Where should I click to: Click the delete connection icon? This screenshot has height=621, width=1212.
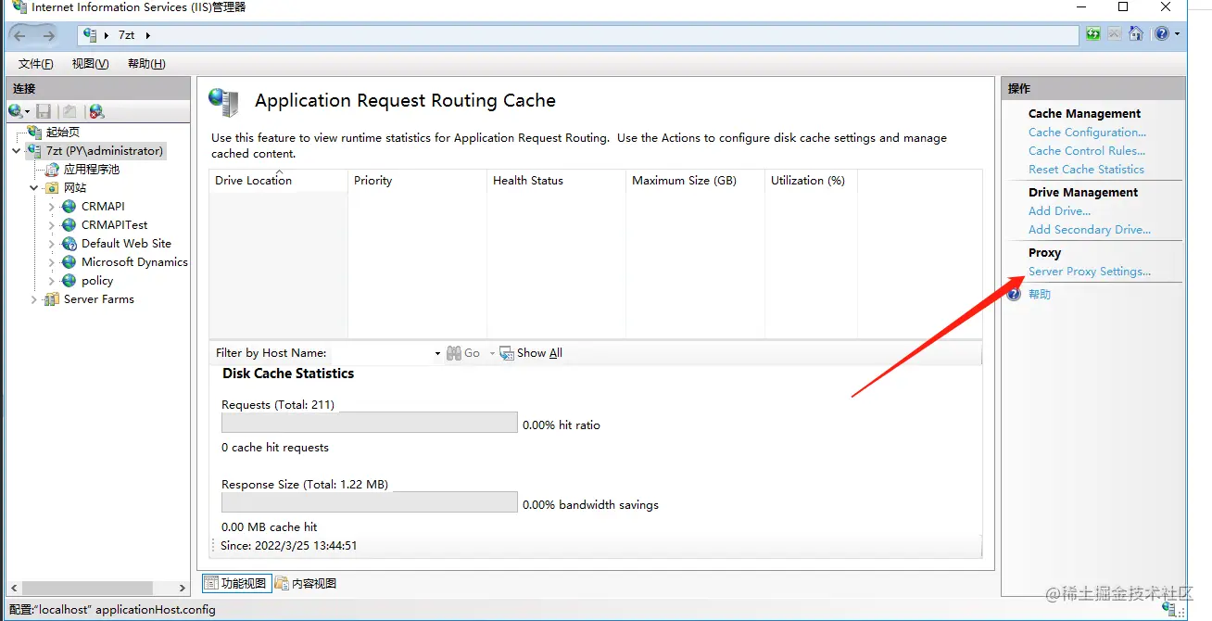pyautogui.click(x=96, y=111)
